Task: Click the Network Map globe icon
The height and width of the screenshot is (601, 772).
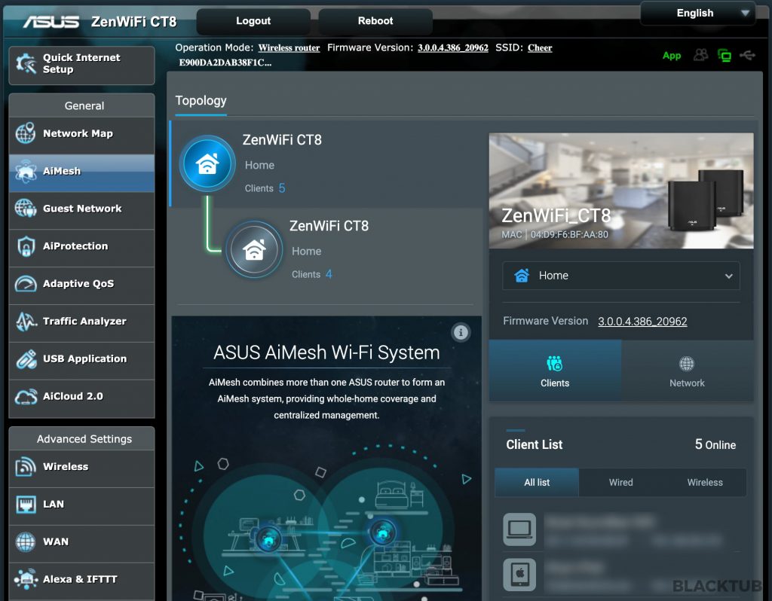Action: pyautogui.click(x=26, y=133)
